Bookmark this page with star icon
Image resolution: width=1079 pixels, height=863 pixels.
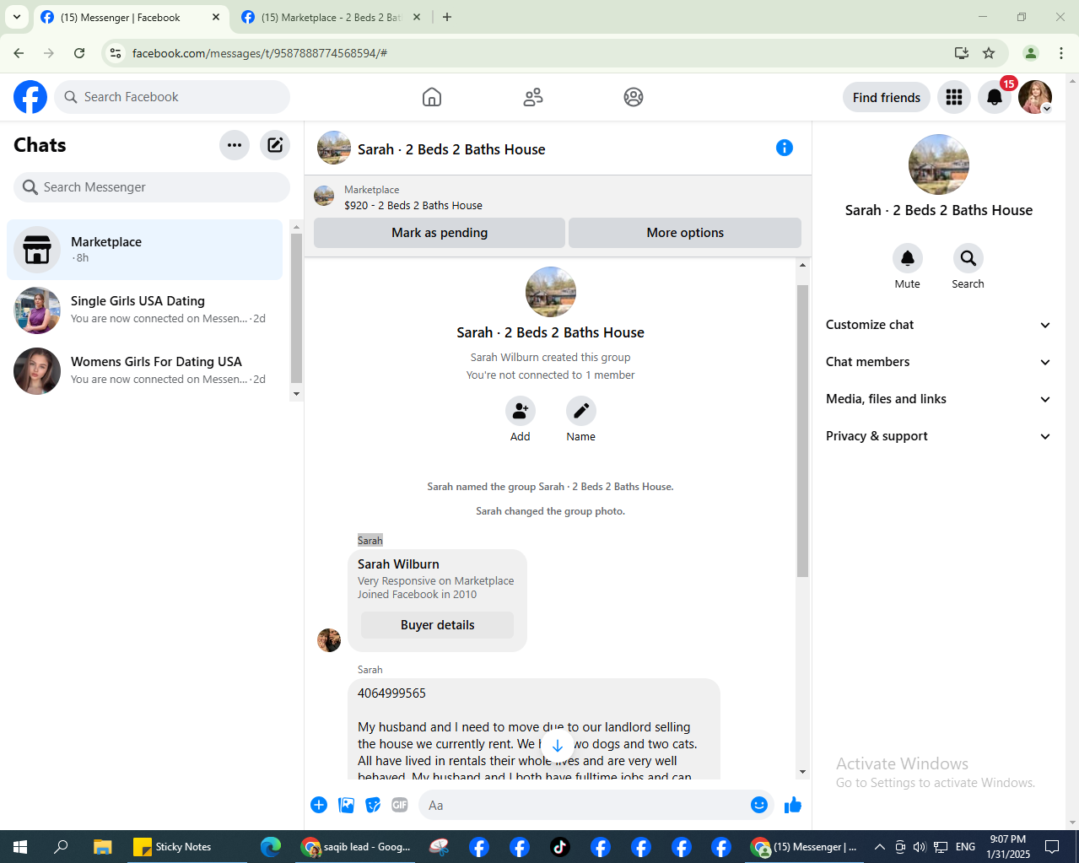pyautogui.click(x=989, y=53)
